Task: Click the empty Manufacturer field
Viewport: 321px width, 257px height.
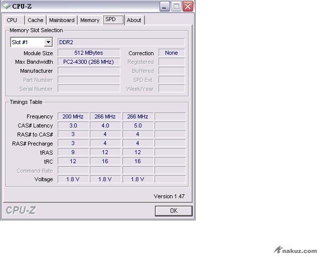Action: pos(88,71)
